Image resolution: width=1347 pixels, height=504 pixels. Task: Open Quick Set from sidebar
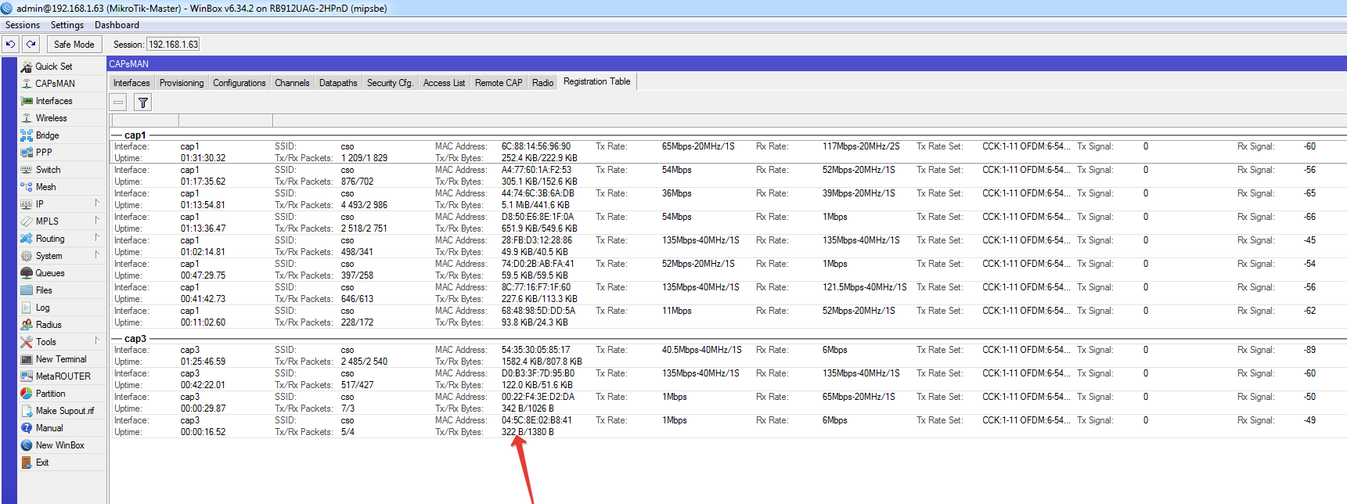[x=53, y=67]
